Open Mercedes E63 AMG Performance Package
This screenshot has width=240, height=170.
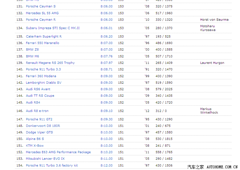click(x=58, y=152)
